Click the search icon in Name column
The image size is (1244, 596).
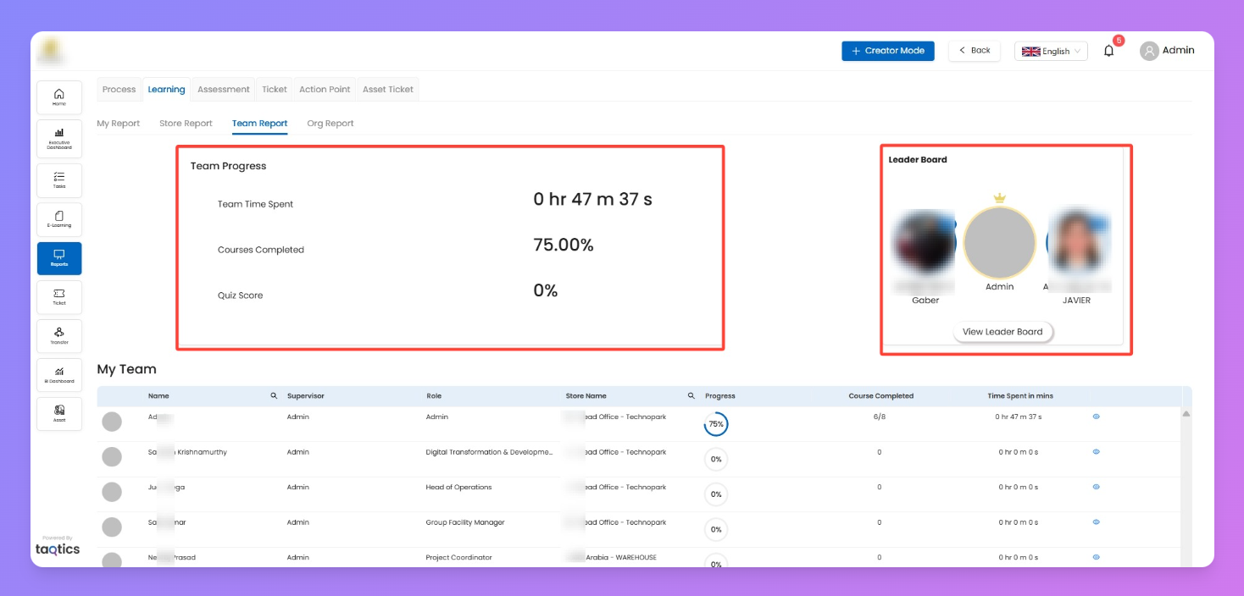(x=274, y=396)
